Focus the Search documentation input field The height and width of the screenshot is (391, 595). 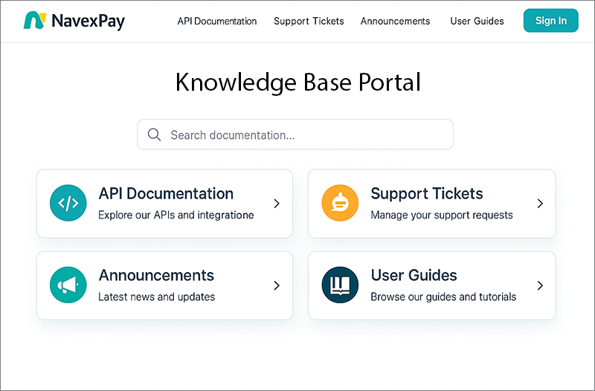coord(305,135)
